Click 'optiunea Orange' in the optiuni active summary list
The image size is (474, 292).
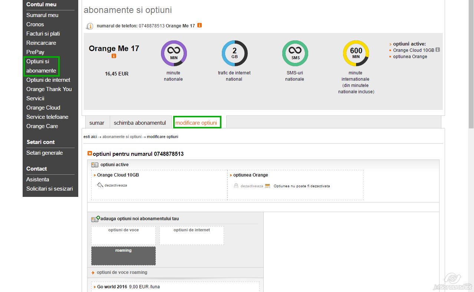coord(410,57)
